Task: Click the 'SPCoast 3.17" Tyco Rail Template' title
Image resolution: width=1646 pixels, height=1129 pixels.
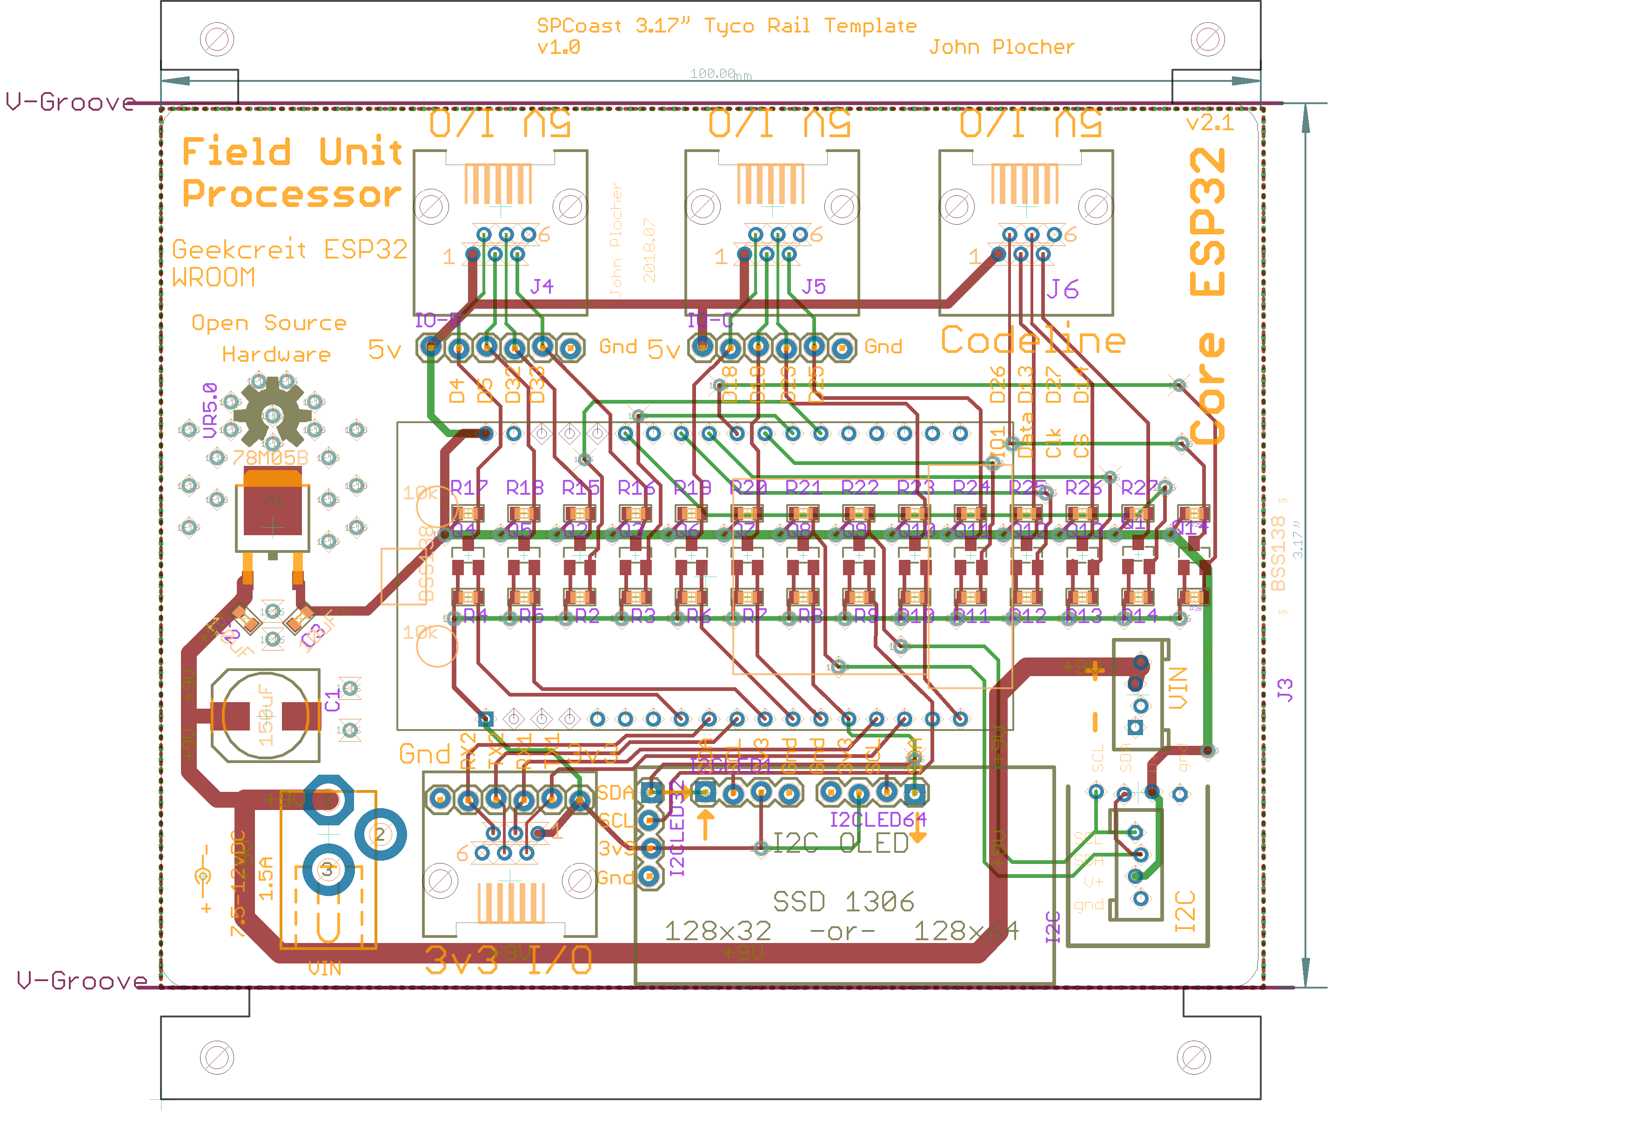Action: pyautogui.click(x=726, y=26)
